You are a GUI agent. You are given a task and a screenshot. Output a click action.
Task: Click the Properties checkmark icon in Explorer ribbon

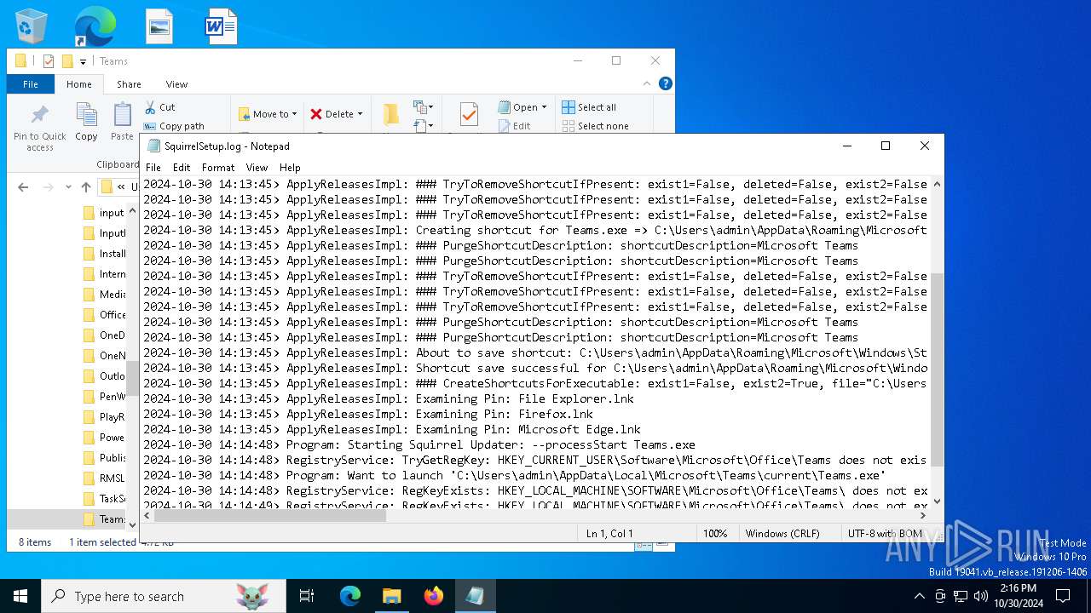(x=468, y=114)
